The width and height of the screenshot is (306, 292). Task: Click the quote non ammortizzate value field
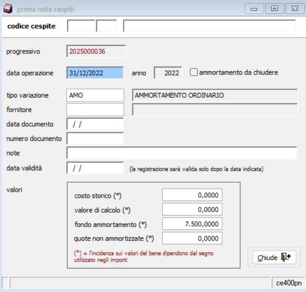(192, 238)
